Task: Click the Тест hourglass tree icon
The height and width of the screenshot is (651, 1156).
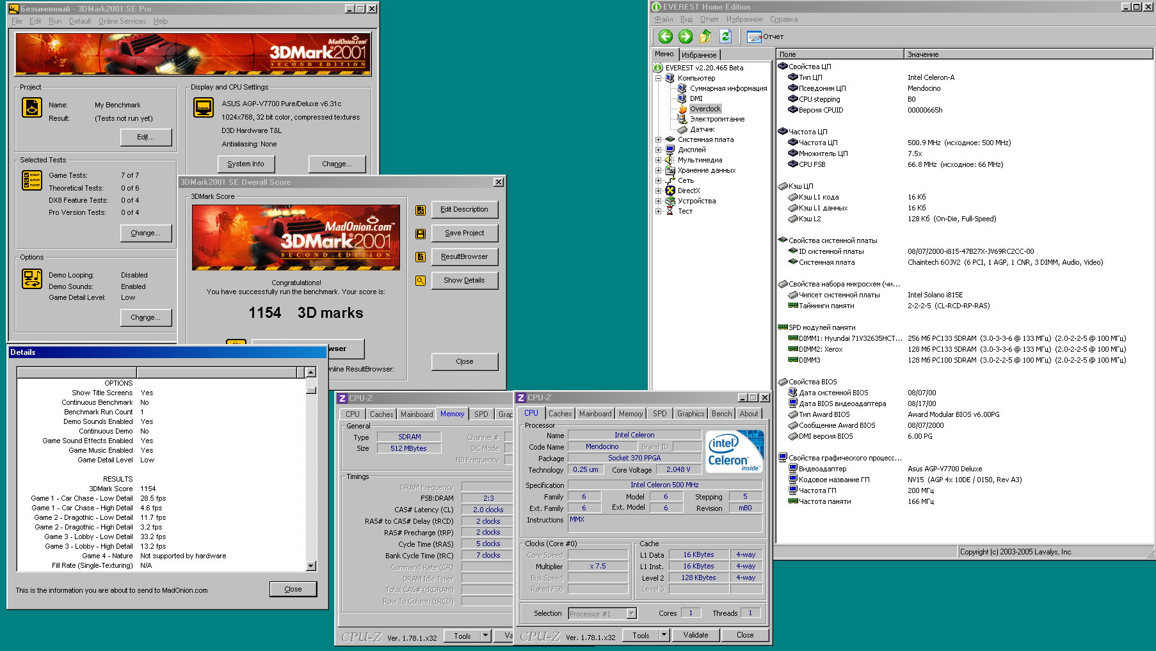Action: click(x=670, y=211)
